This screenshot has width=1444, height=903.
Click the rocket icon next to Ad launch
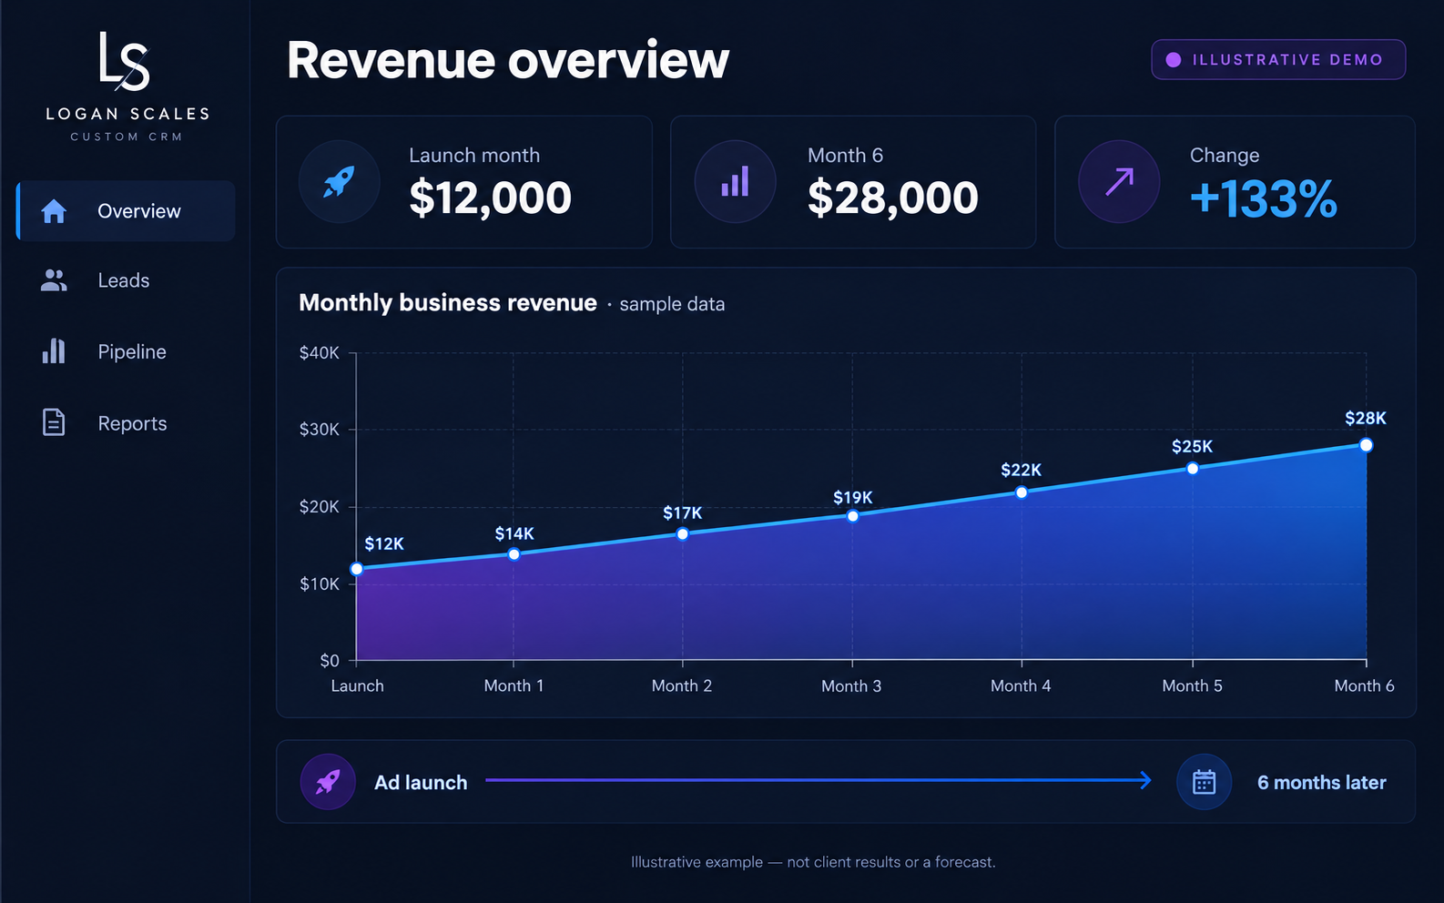(x=328, y=782)
